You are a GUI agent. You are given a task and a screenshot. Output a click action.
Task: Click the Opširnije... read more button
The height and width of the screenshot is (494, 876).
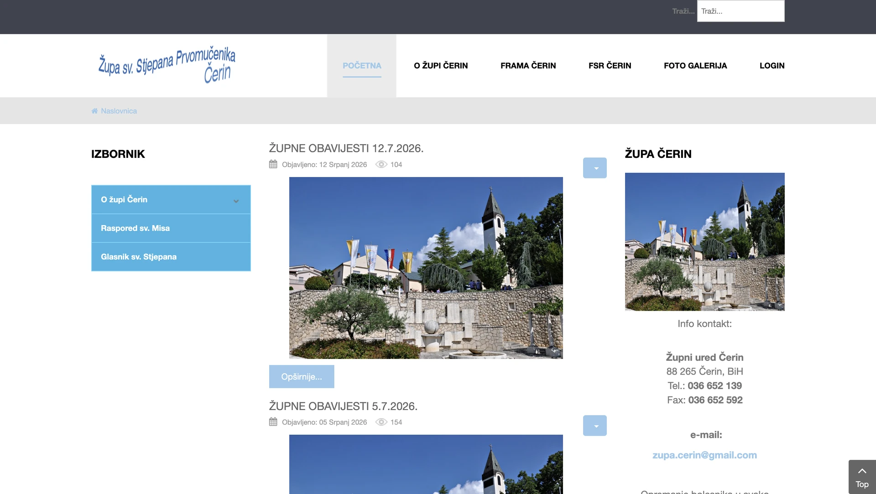coord(302,376)
